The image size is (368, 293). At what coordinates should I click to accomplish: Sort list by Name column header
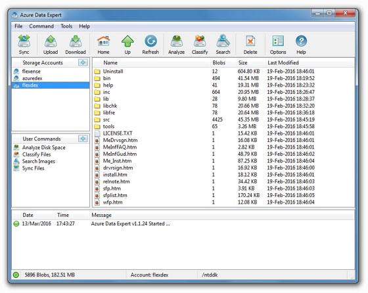(x=152, y=62)
